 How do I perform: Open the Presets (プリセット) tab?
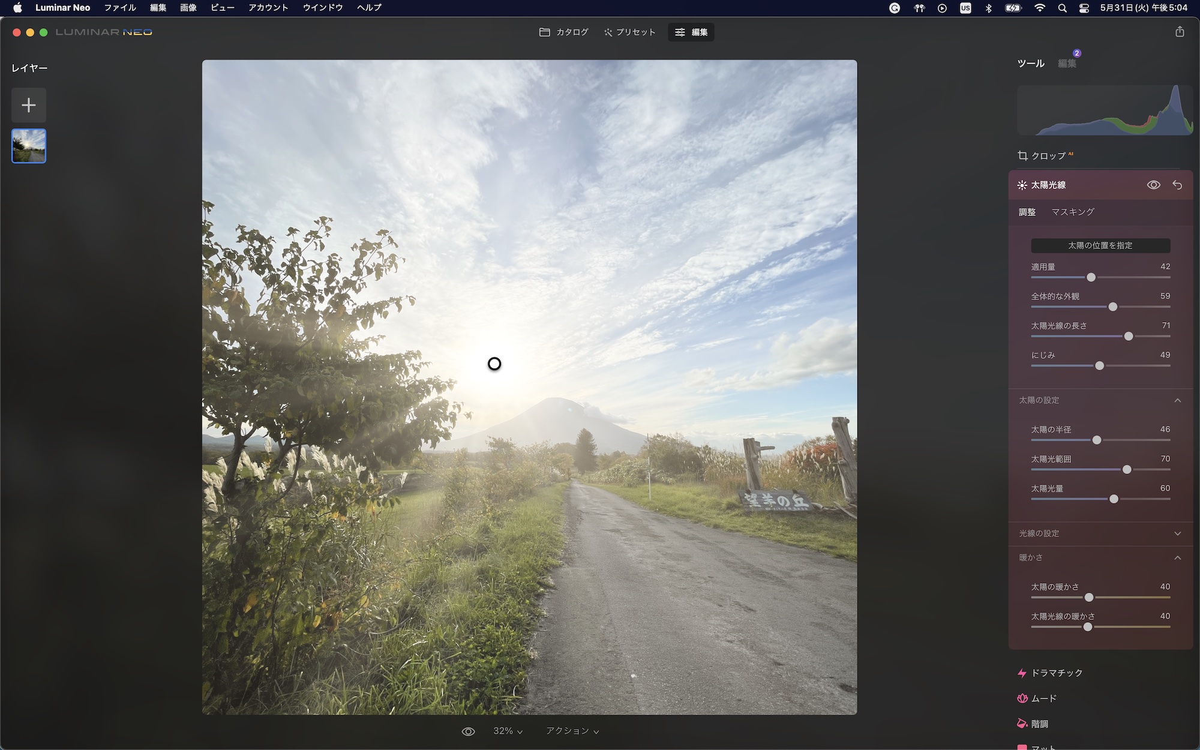click(629, 32)
